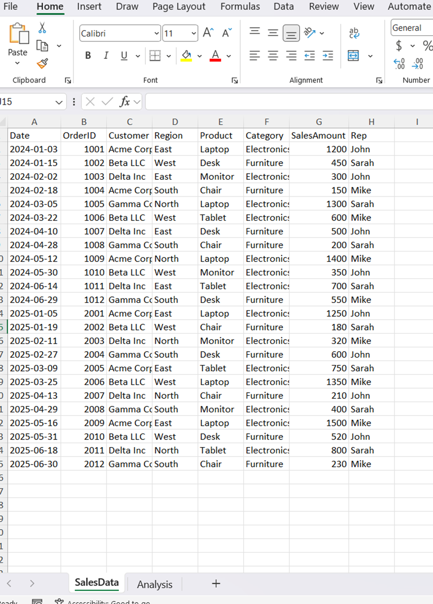Click the Merge and Center icon
This screenshot has height=604, width=433.
[354, 56]
